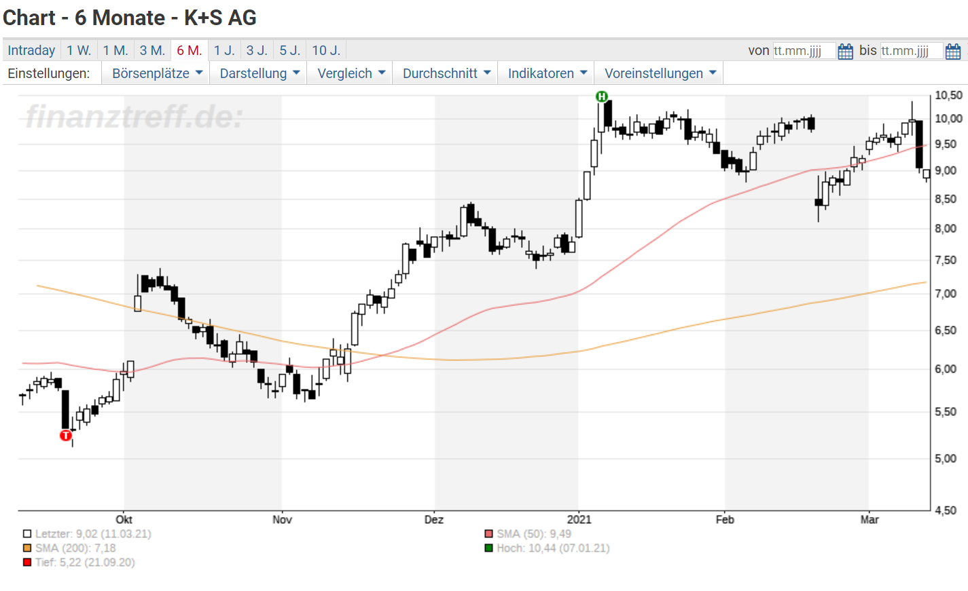Click the 'Nov' month axis label

[282, 520]
